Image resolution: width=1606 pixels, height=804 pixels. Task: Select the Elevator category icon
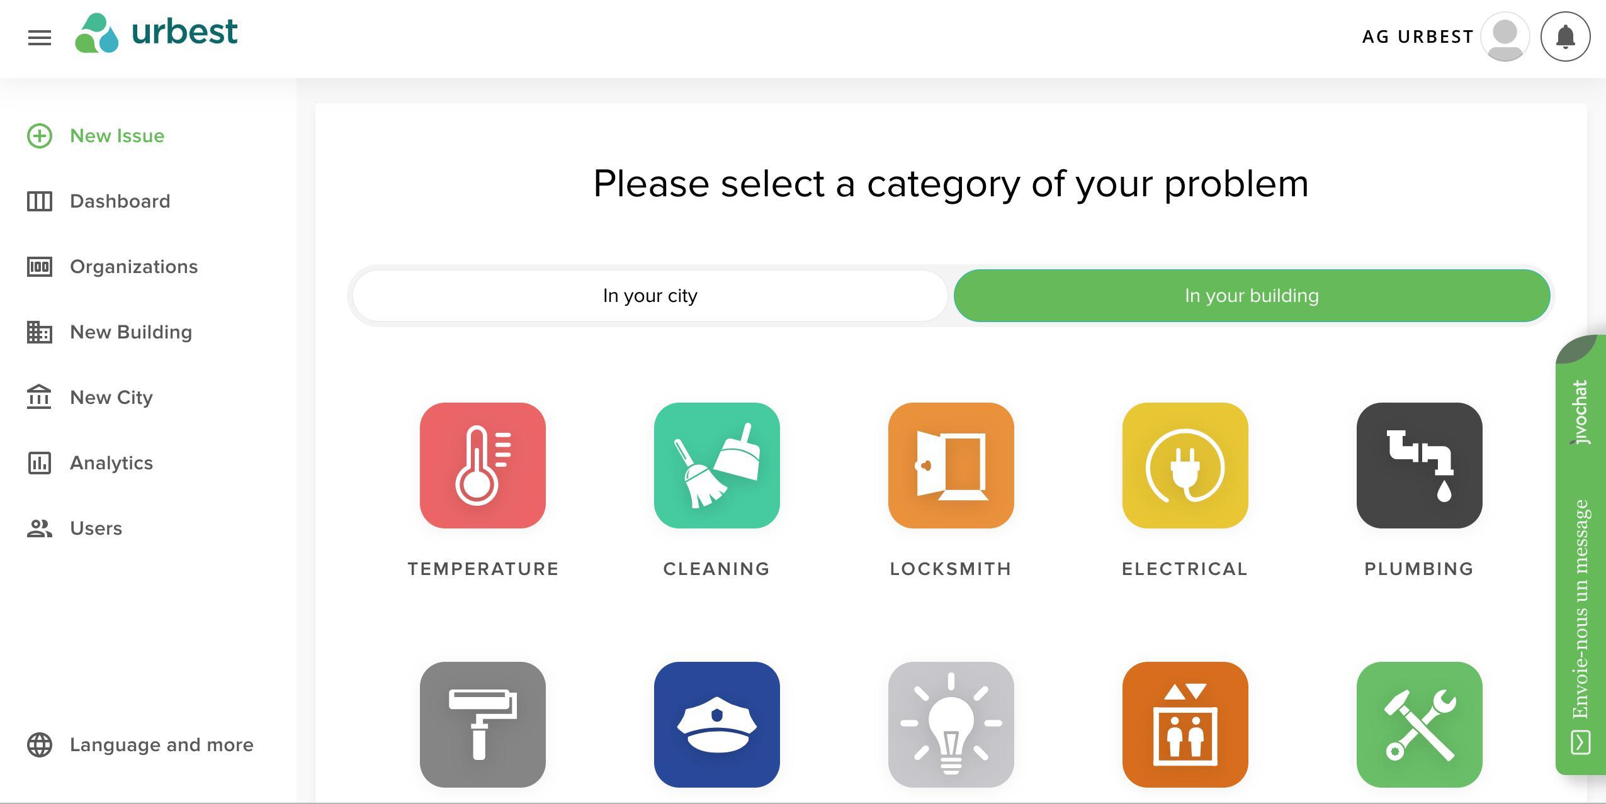(x=1185, y=724)
